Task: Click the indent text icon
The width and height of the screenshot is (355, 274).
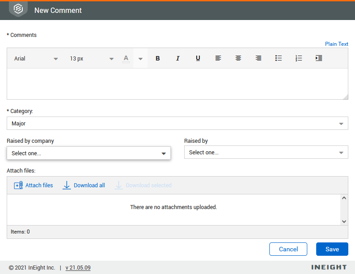Action: (319, 58)
